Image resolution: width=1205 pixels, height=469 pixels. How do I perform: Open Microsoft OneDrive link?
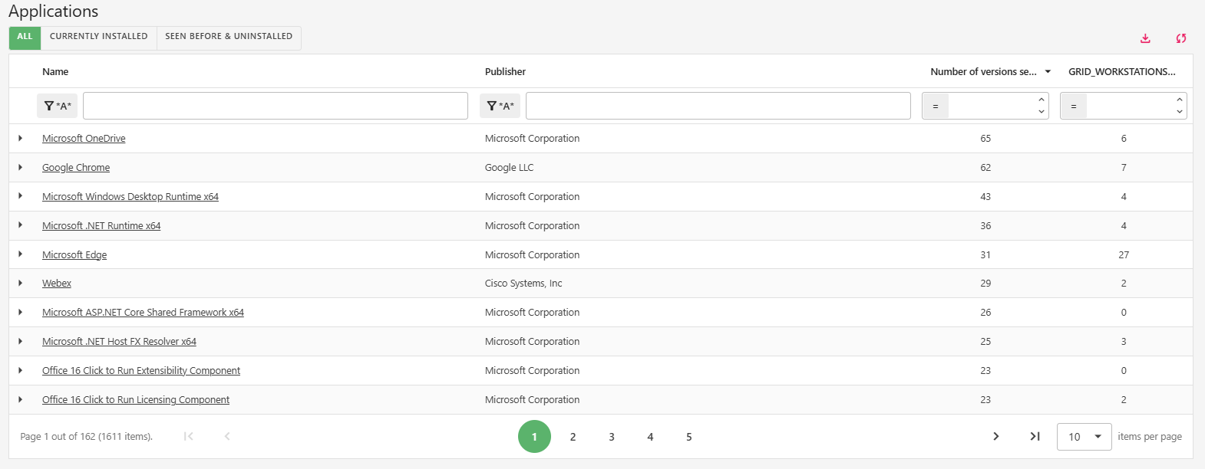point(84,139)
